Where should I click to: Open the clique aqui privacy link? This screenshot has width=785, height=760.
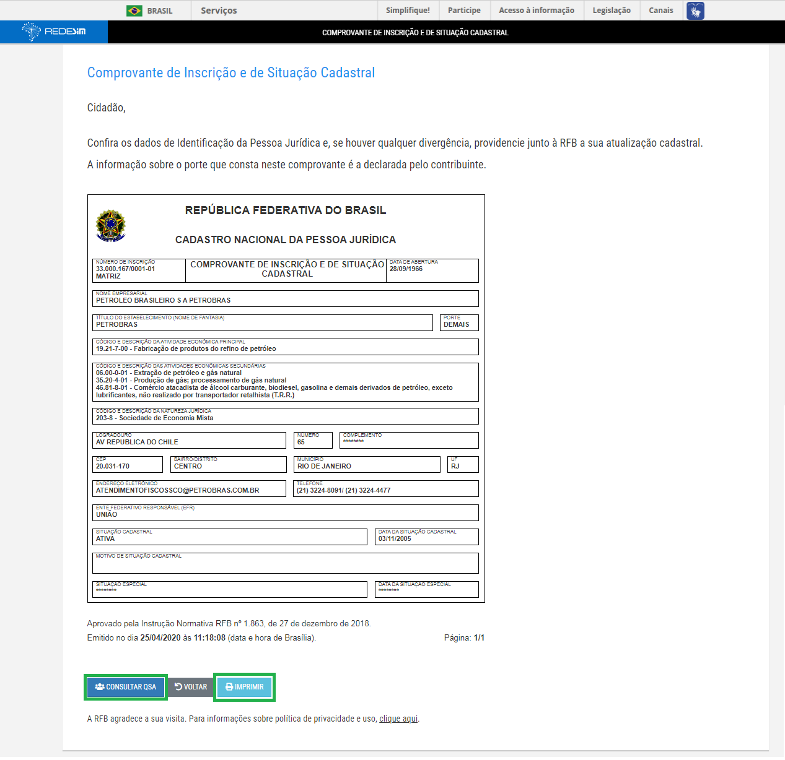point(398,719)
